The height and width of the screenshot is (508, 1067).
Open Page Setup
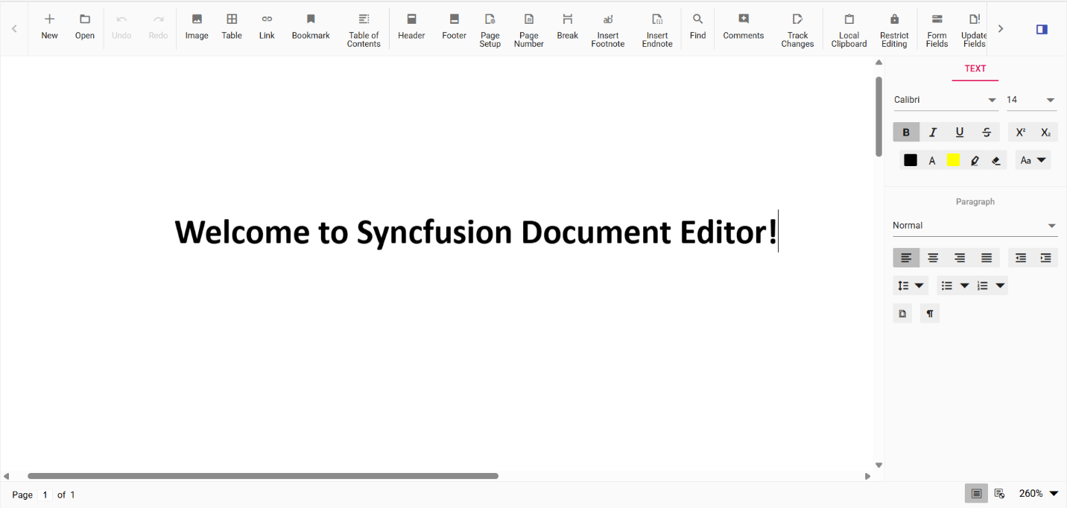tap(490, 30)
